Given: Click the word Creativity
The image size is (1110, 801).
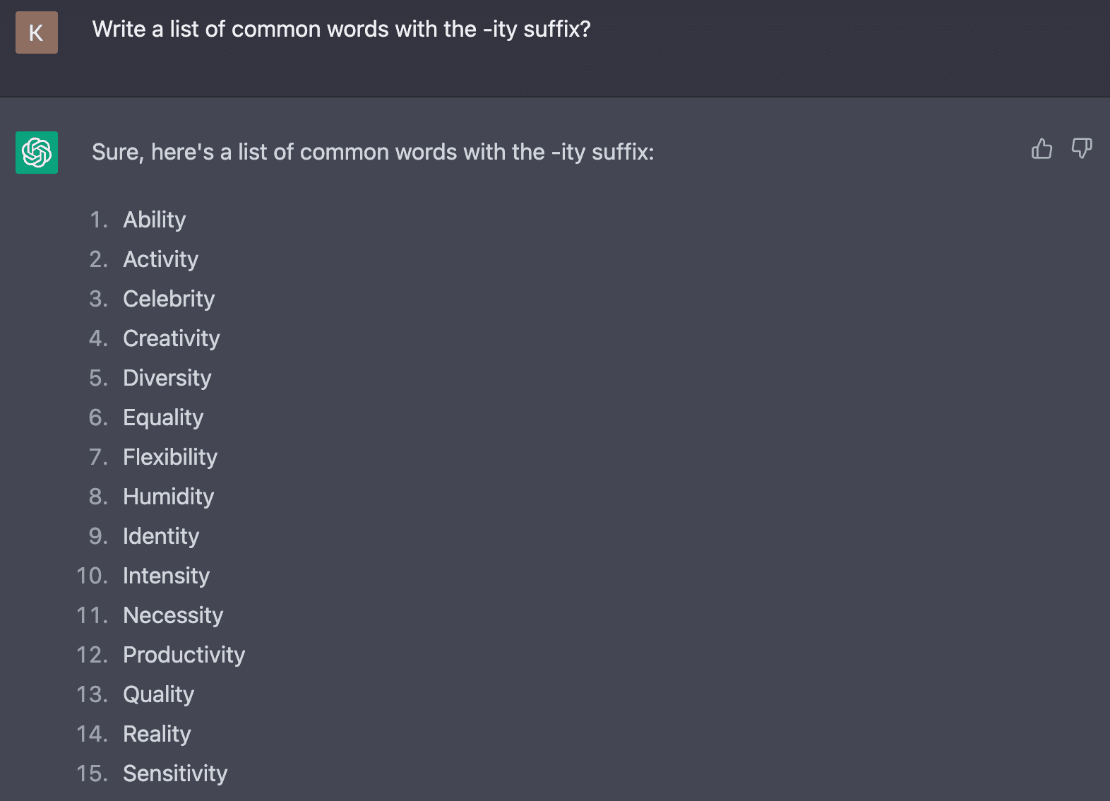Looking at the screenshot, I should tap(172, 338).
